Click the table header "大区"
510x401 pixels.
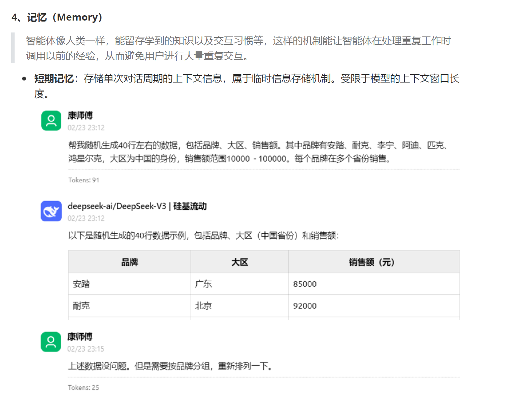[240, 262]
